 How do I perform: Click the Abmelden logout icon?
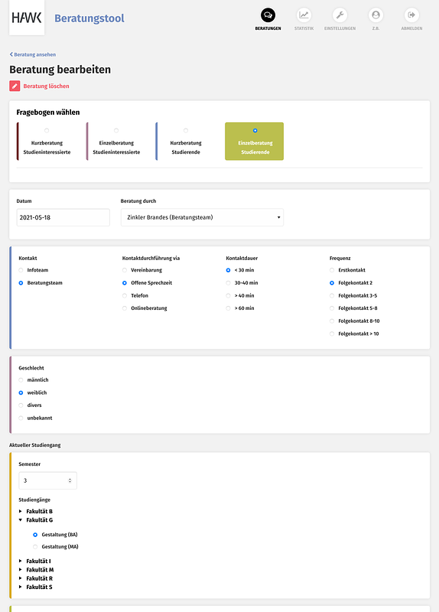[411, 15]
